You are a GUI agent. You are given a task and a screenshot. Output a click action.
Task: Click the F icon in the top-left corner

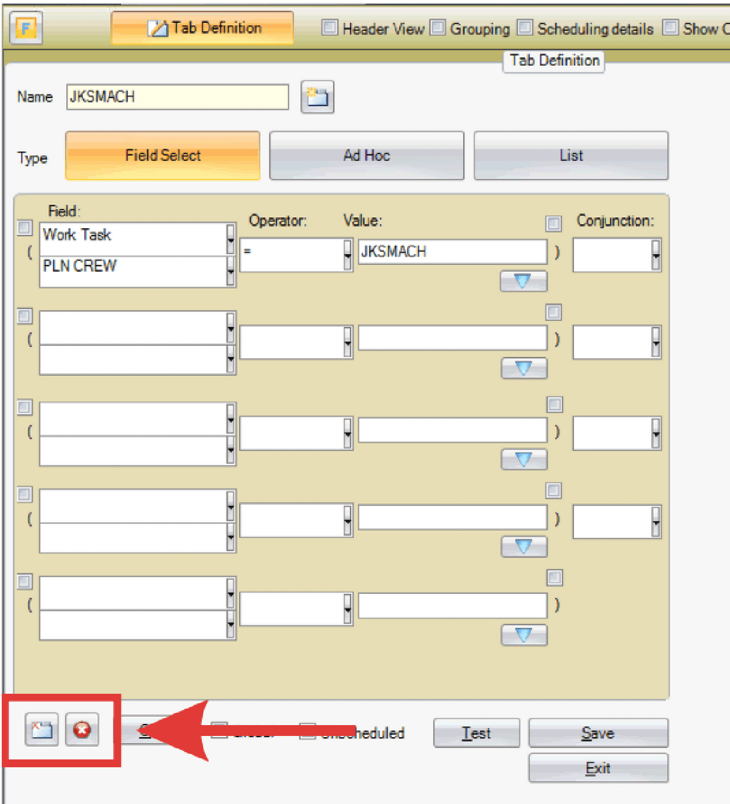pos(26,28)
